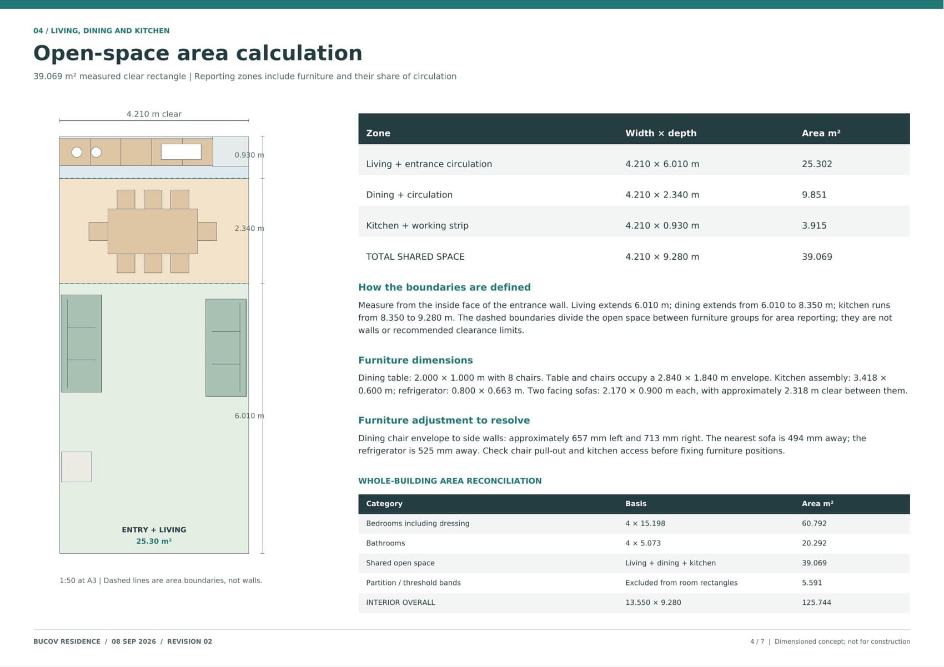Viewport: 944px width, 667px height.
Task: Click the '4.210 × 0.930 m' cell
Action: click(662, 225)
